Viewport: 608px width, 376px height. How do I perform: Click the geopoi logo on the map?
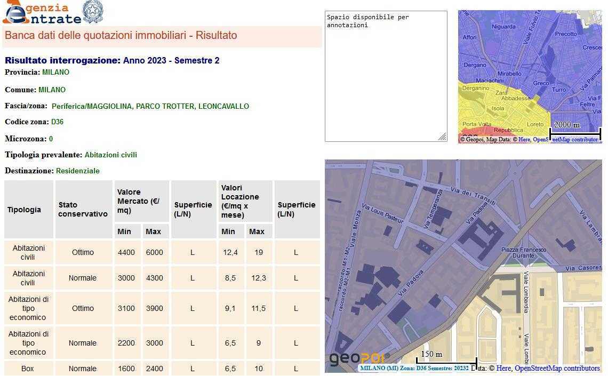coord(359,358)
